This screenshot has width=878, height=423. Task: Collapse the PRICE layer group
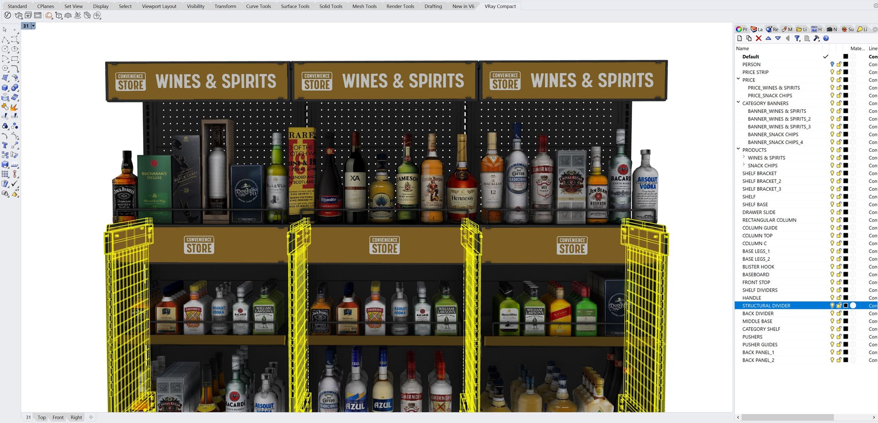[x=738, y=79]
